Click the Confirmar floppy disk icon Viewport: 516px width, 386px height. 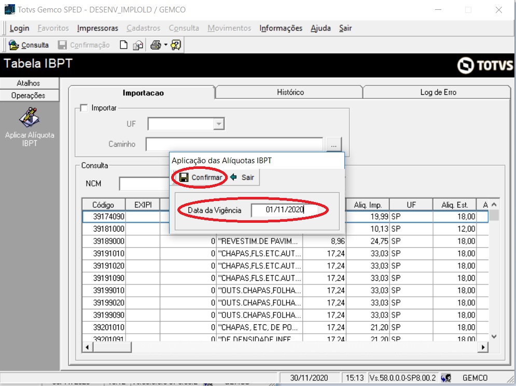click(x=184, y=177)
